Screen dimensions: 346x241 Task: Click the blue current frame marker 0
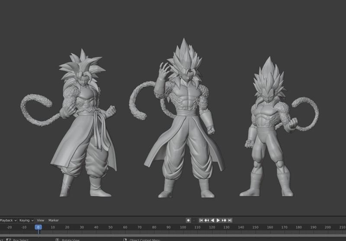pyautogui.click(x=38, y=227)
